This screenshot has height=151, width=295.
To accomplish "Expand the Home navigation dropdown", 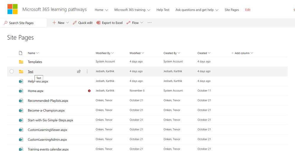I will (107, 10).
